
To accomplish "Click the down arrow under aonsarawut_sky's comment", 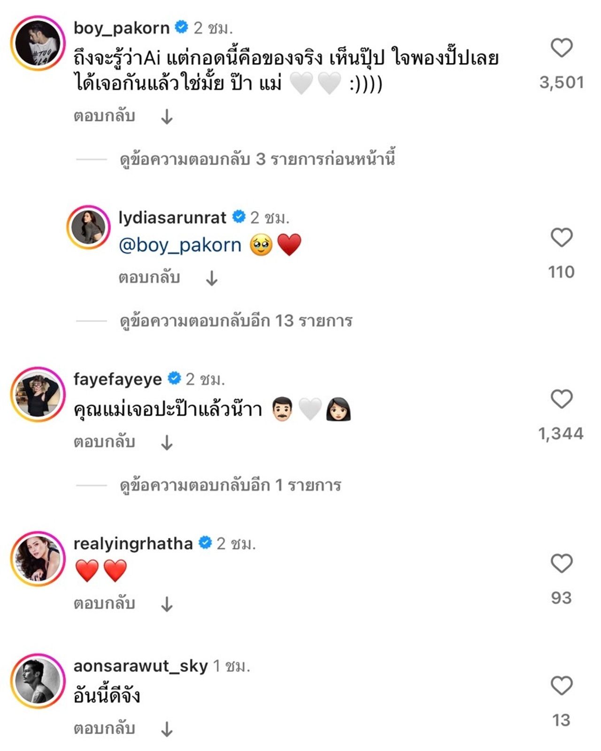I will (x=167, y=729).
